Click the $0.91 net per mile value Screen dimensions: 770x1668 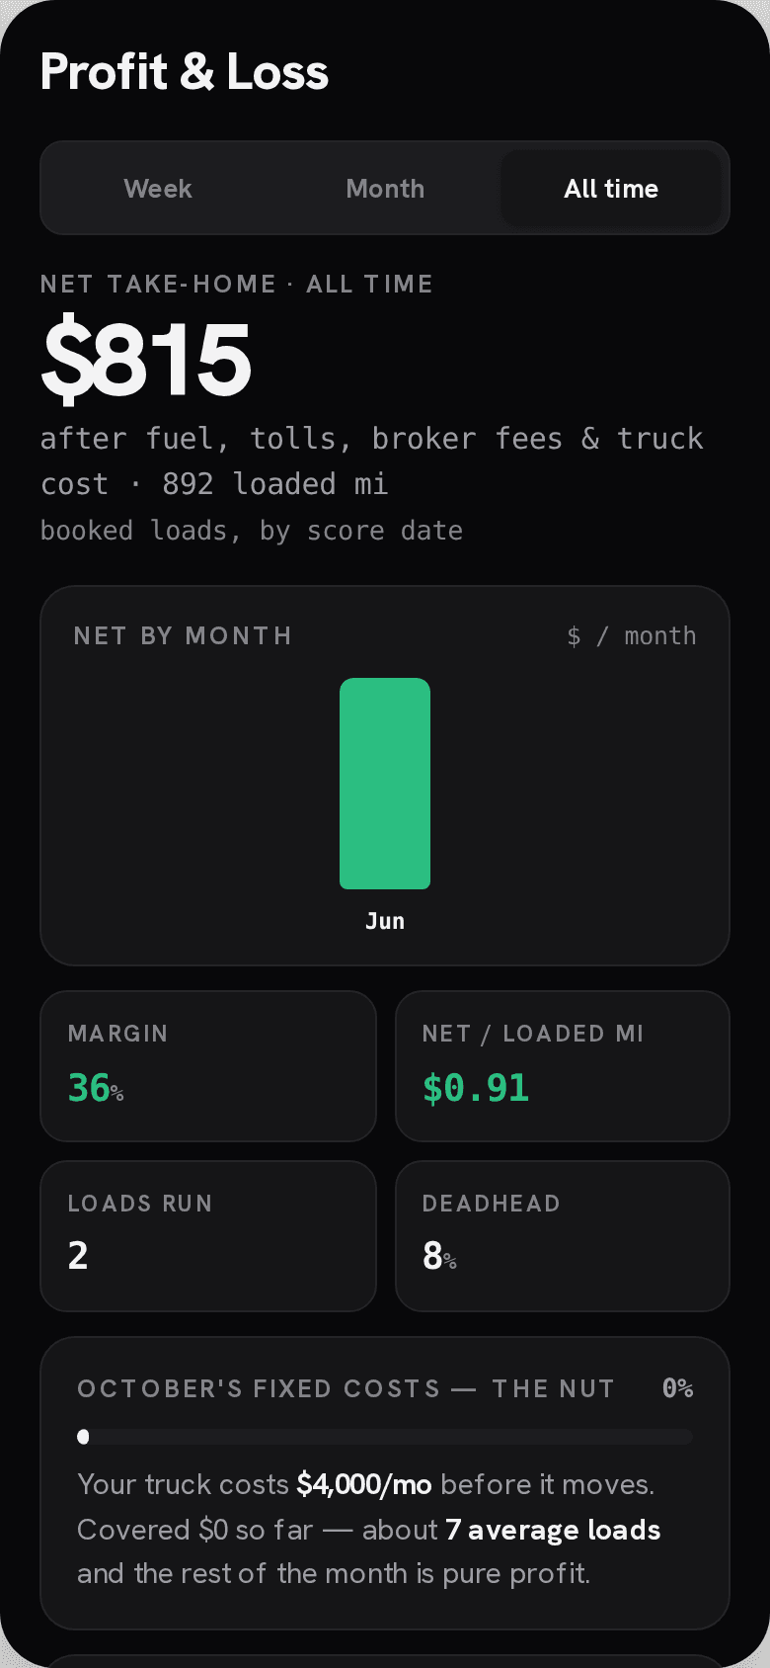476,1088
